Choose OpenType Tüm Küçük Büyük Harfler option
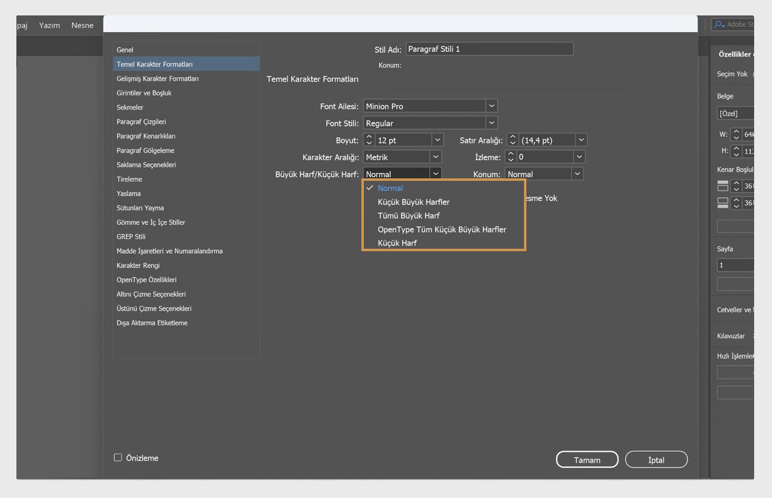The height and width of the screenshot is (498, 772). tap(442, 229)
